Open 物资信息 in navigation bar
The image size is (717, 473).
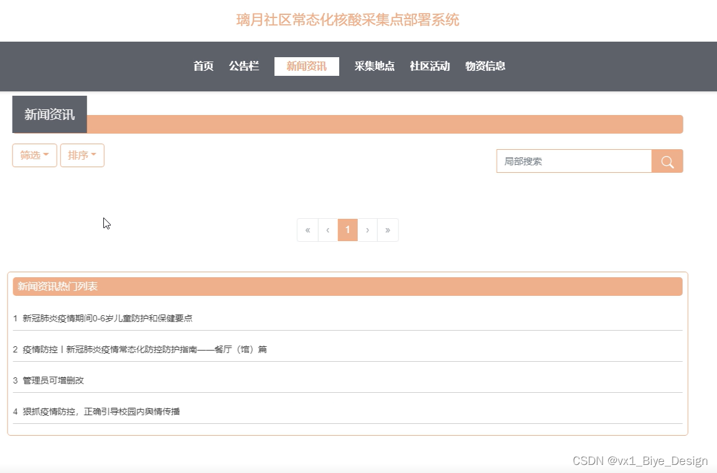[x=485, y=67]
